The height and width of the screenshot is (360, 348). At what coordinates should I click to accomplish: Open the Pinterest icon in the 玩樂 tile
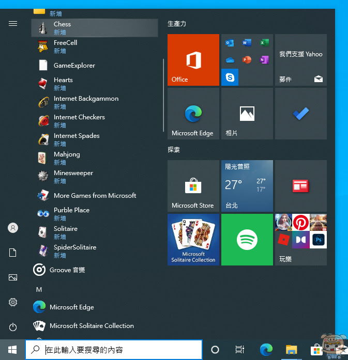300,223
